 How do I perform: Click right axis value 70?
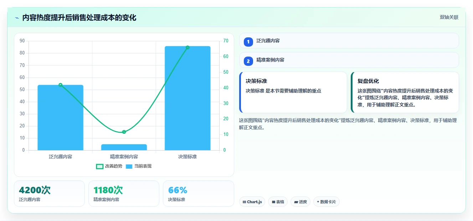click(226, 41)
